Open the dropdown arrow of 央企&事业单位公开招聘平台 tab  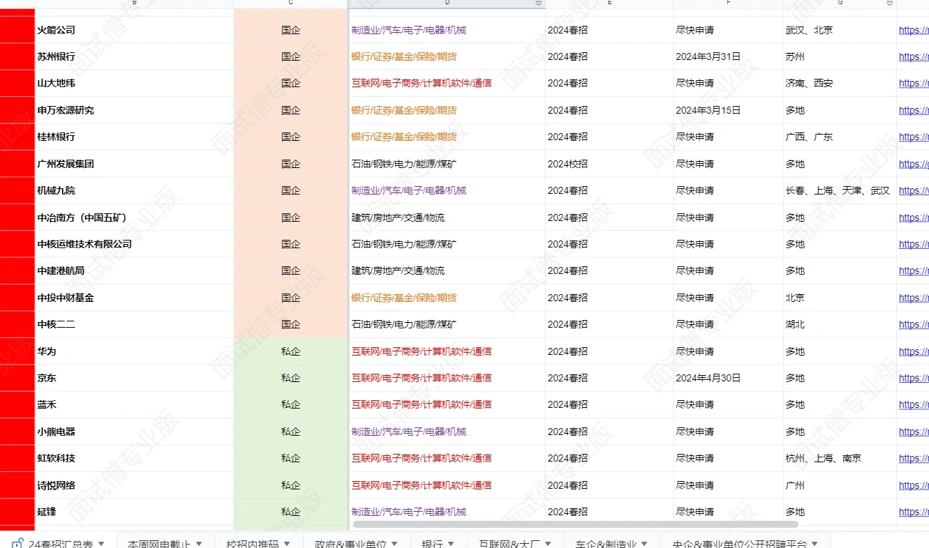coord(815,543)
